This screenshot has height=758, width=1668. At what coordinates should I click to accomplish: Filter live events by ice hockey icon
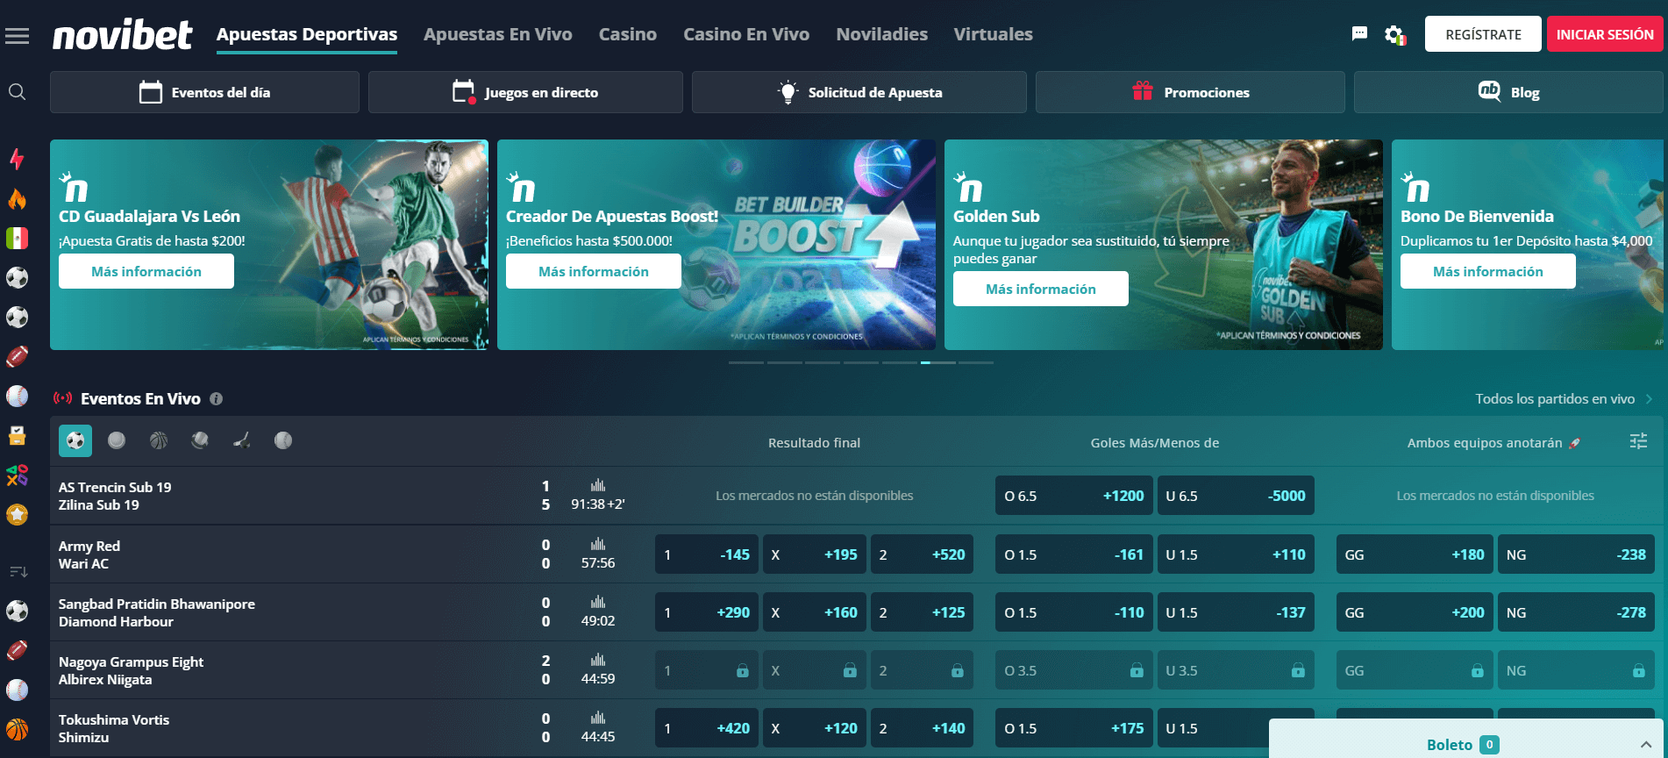point(242,440)
